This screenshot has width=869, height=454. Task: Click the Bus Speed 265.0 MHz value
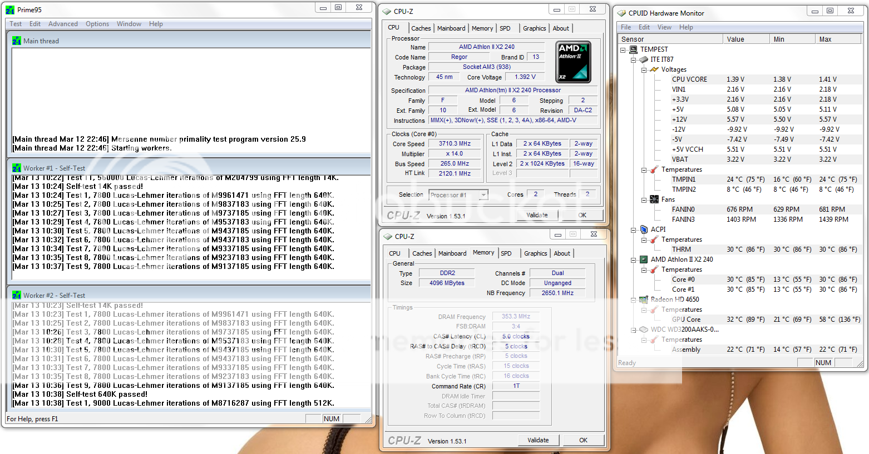455,163
